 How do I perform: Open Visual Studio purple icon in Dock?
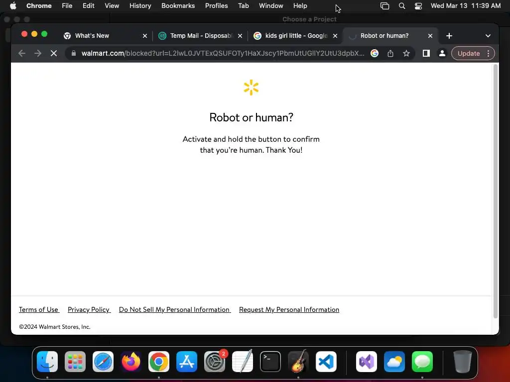(367, 362)
